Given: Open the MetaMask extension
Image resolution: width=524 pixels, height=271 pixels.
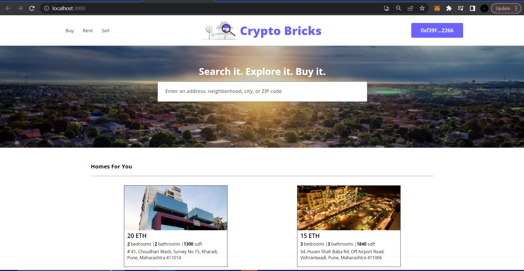Looking at the screenshot, I should tap(437, 8).
